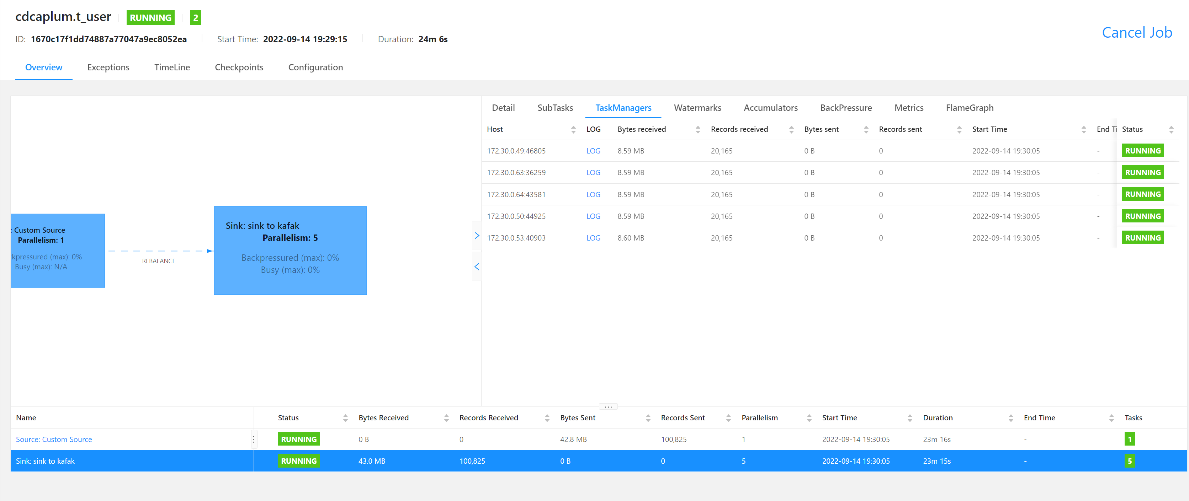The width and height of the screenshot is (1189, 501).
Task: Click host 172.30.0.64:43581
Action: click(x=516, y=195)
